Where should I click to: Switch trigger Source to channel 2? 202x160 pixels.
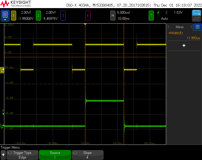coord(55,155)
